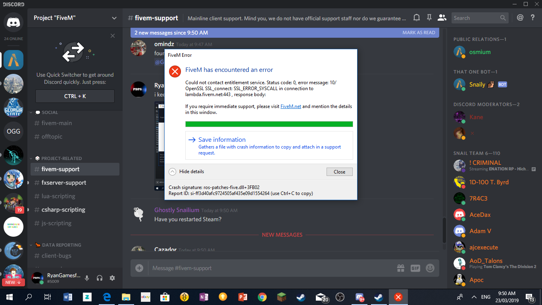
Task: Open the fivem-main channel
Action: (x=75, y=123)
